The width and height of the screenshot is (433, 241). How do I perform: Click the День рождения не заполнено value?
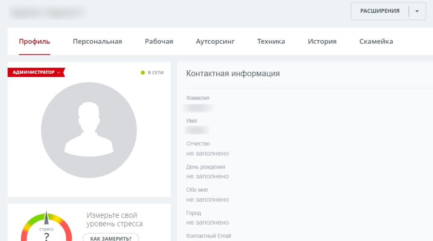pyautogui.click(x=207, y=177)
